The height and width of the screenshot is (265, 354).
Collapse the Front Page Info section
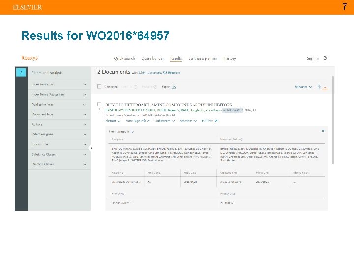138,121
